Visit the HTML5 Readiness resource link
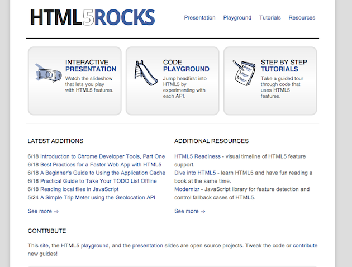 coord(198,156)
